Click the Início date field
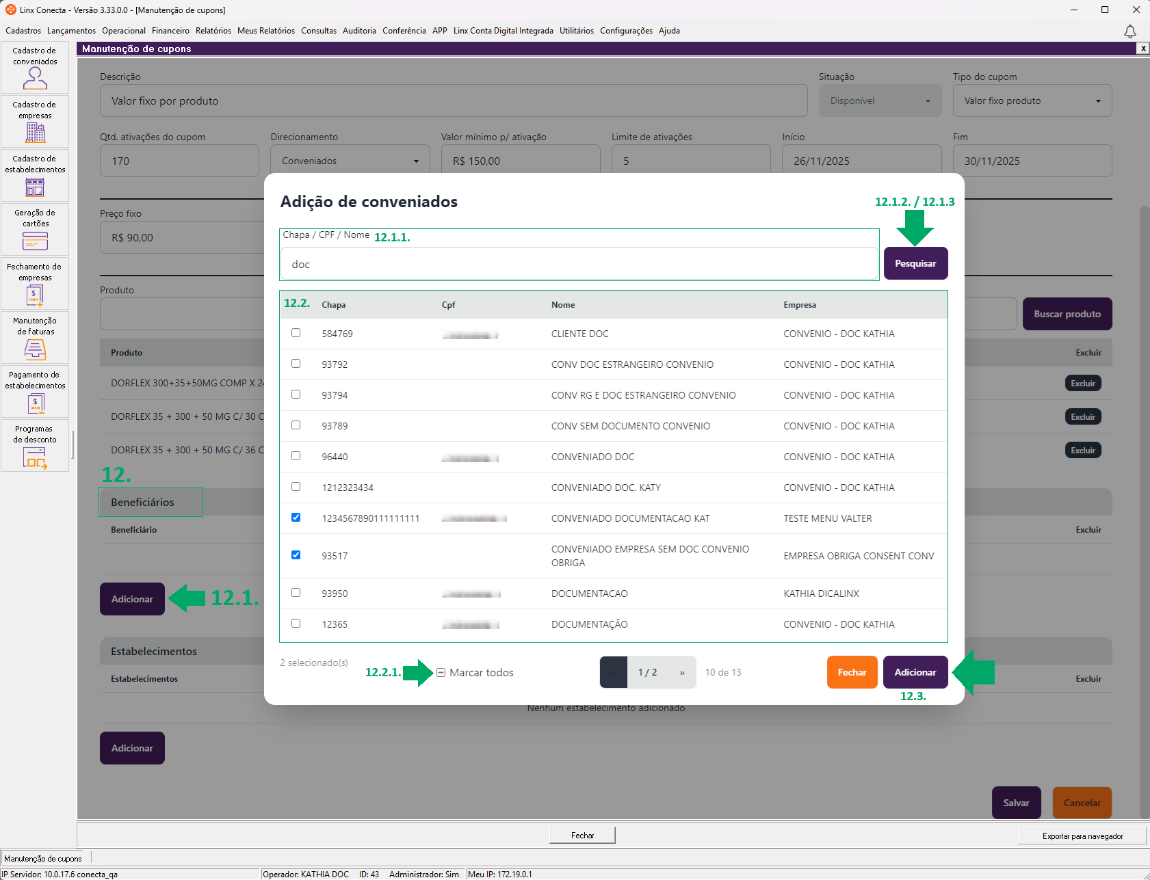 (861, 161)
